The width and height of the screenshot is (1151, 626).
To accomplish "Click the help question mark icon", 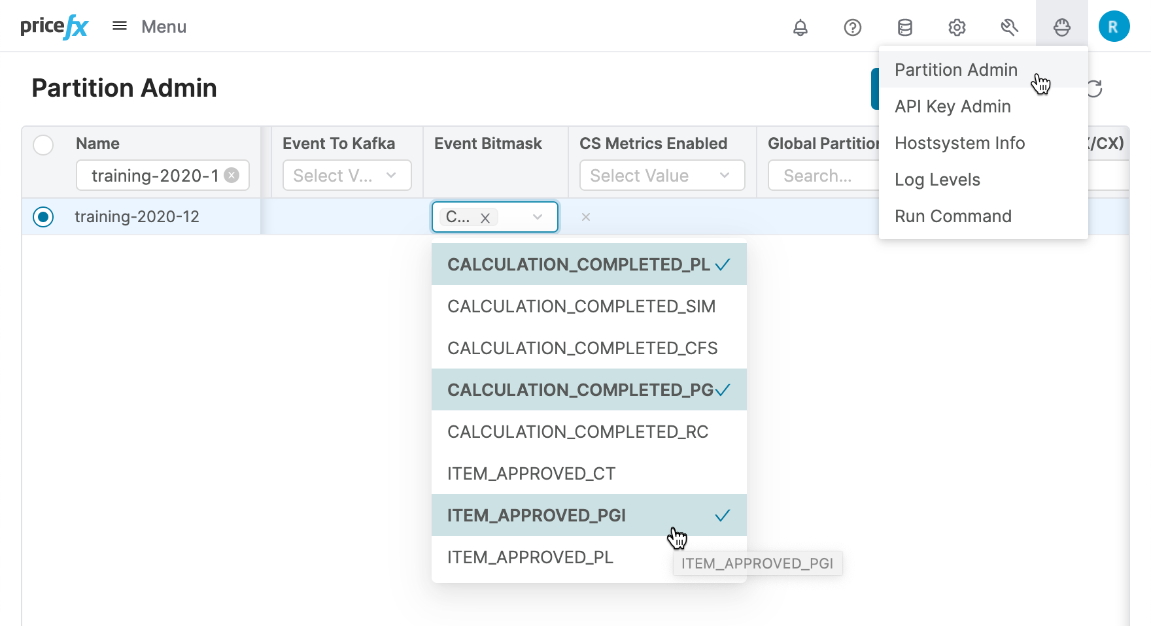I will tap(852, 27).
